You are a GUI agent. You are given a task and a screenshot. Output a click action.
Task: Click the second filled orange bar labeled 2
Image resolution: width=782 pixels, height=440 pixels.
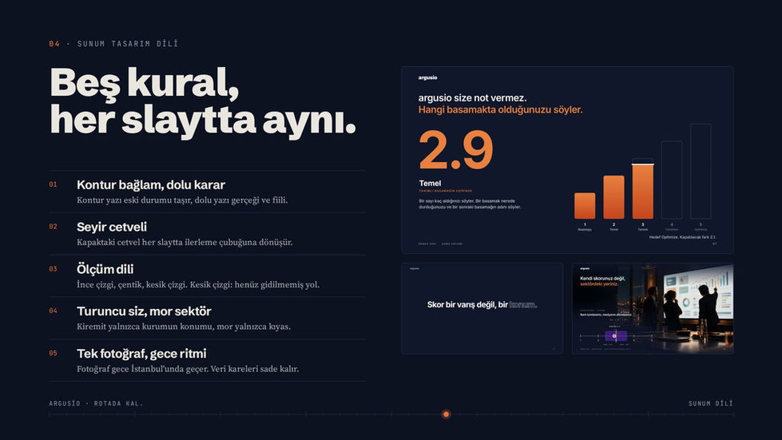pos(613,196)
